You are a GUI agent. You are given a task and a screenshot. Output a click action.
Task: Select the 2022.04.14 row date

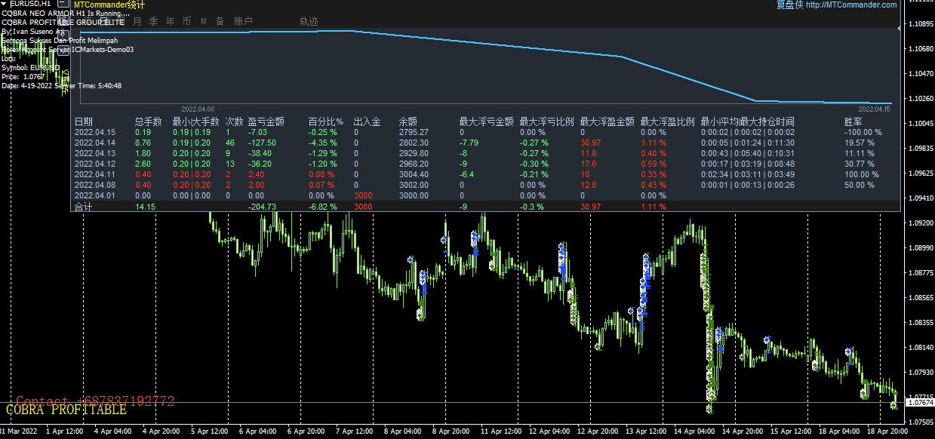click(95, 143)
